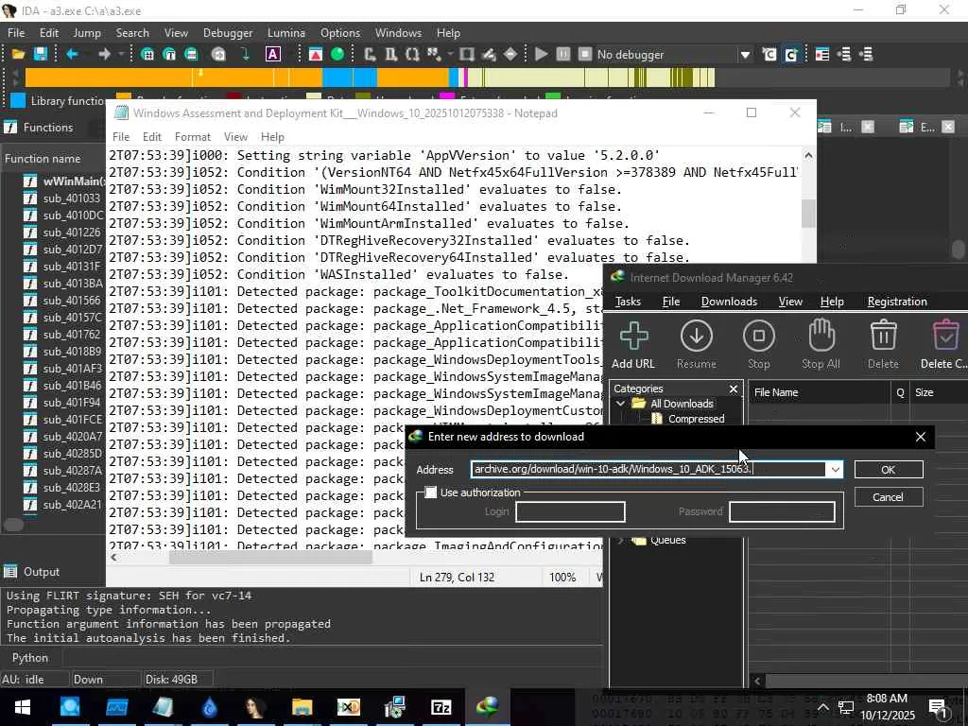Click OK in the new address dialog
Screen dimensions: 968x726
[889, 470]
